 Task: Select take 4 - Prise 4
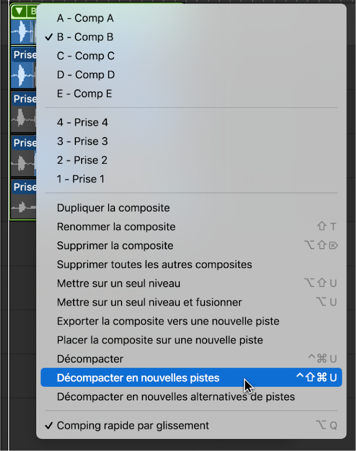click(x=82, y=122)
